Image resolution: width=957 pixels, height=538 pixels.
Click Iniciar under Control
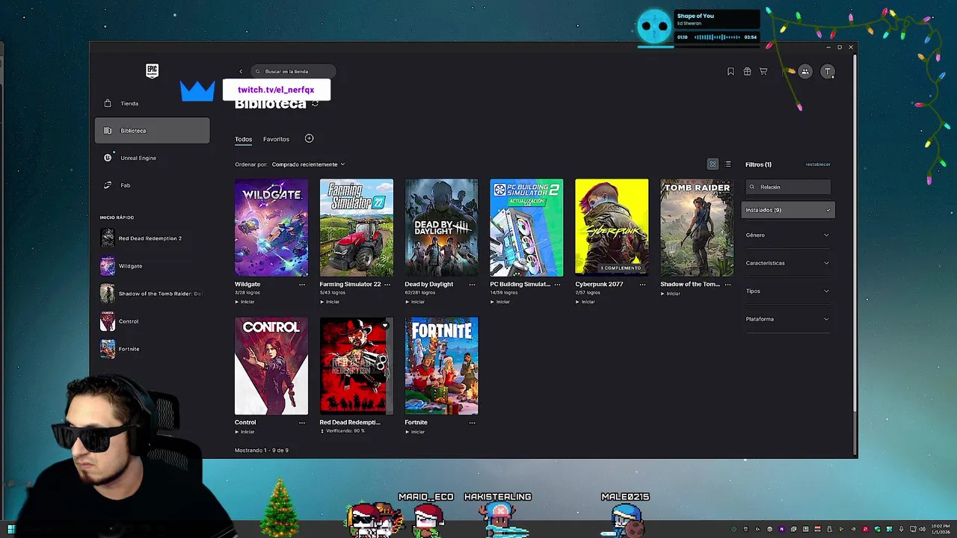tap(245, 432)
